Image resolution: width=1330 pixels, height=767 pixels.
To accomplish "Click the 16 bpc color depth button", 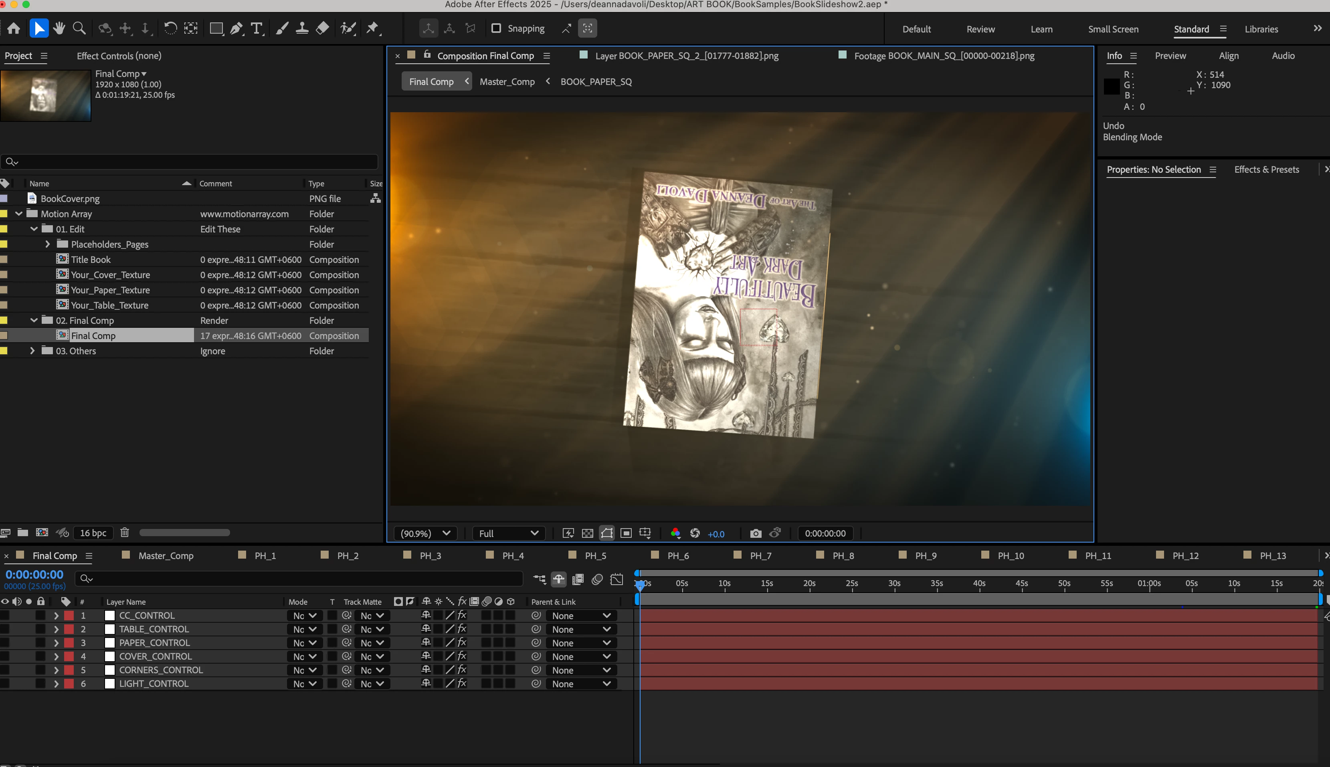I will (x=93, y=533).
